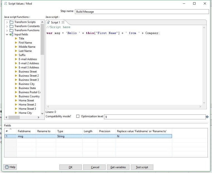The height and width of the screenshot is (173, 212).
Task: Click the Transform Scripts folder icon
Action: pyautogui.click(x=11, y=22)
